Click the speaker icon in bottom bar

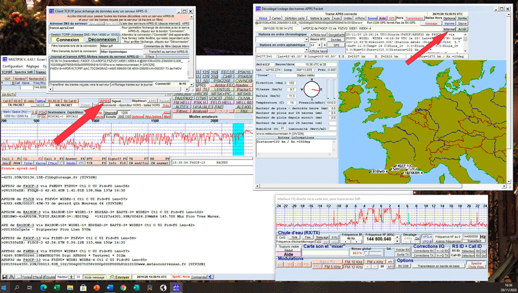[211, 277]
